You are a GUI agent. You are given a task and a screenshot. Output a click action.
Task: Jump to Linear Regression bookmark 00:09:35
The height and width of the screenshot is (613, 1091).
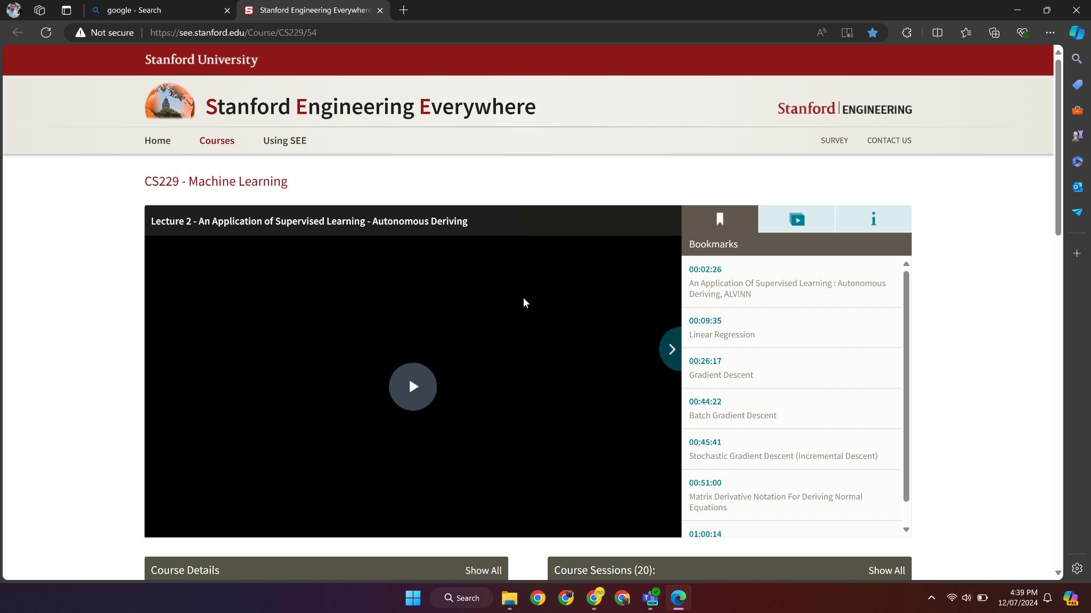click(705, 320)
